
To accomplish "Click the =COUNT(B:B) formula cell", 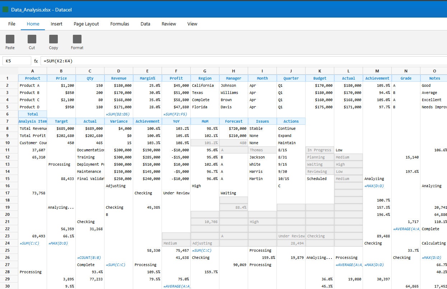I will coord(90,257).
